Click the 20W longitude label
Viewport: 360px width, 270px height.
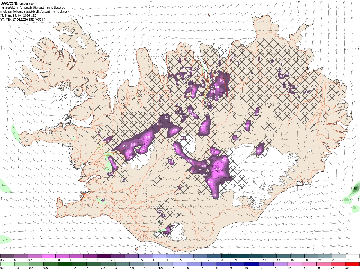tap(150, 1)
